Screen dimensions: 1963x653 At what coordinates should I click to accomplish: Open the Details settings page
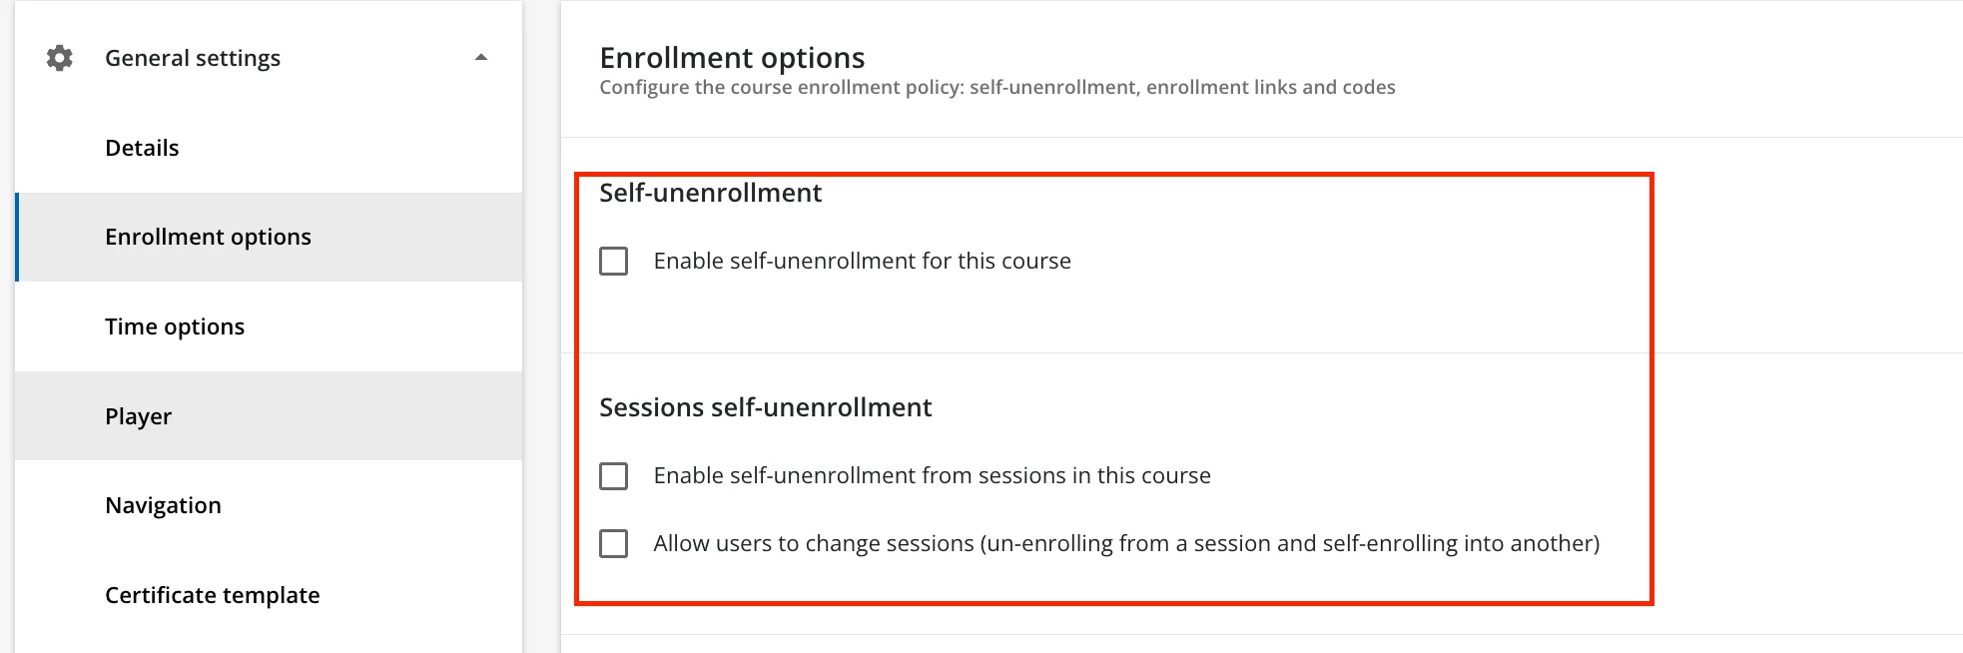click(142, 148)
